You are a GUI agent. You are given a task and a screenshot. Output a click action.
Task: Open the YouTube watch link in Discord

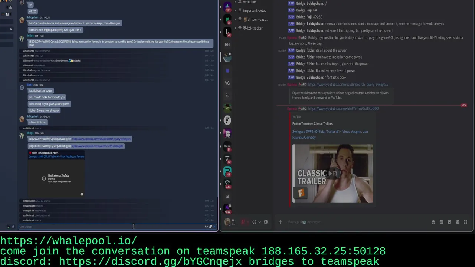[x=343, y=109]
